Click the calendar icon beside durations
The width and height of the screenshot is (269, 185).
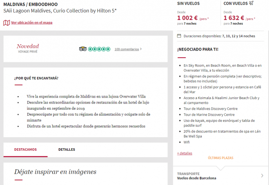(x=179, y=36)
